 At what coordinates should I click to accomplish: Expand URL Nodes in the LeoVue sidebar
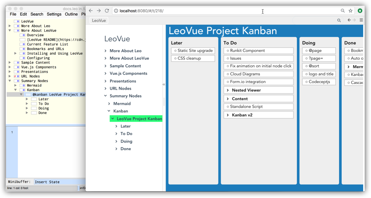click(x=106, y=88)
